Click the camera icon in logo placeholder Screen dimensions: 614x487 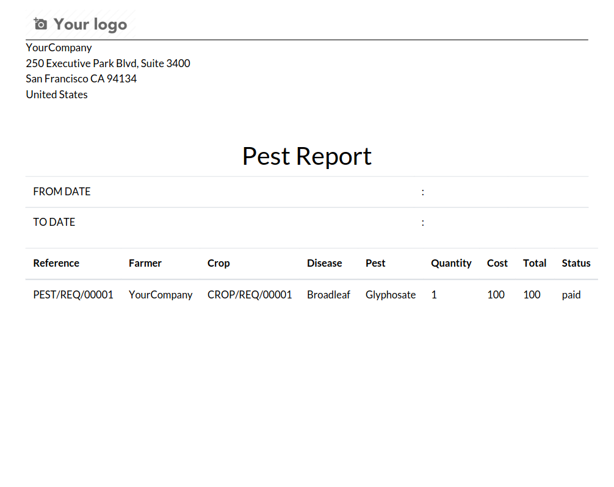pos(40,24)
